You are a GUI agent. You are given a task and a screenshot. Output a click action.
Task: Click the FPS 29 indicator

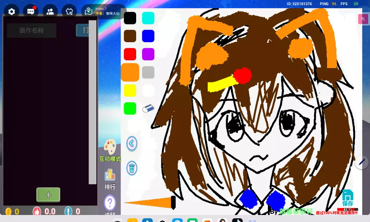tap(349, 4)
